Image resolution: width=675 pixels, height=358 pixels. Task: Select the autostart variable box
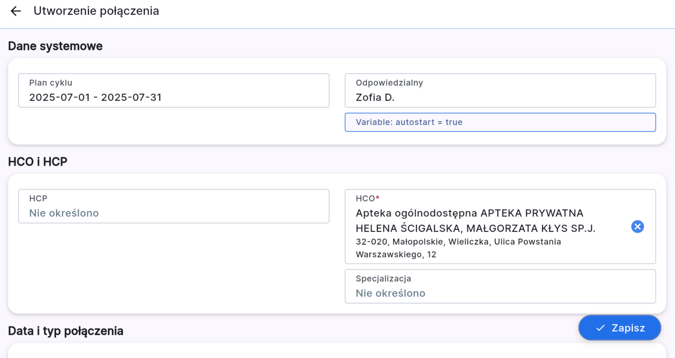tap(500, 122)
